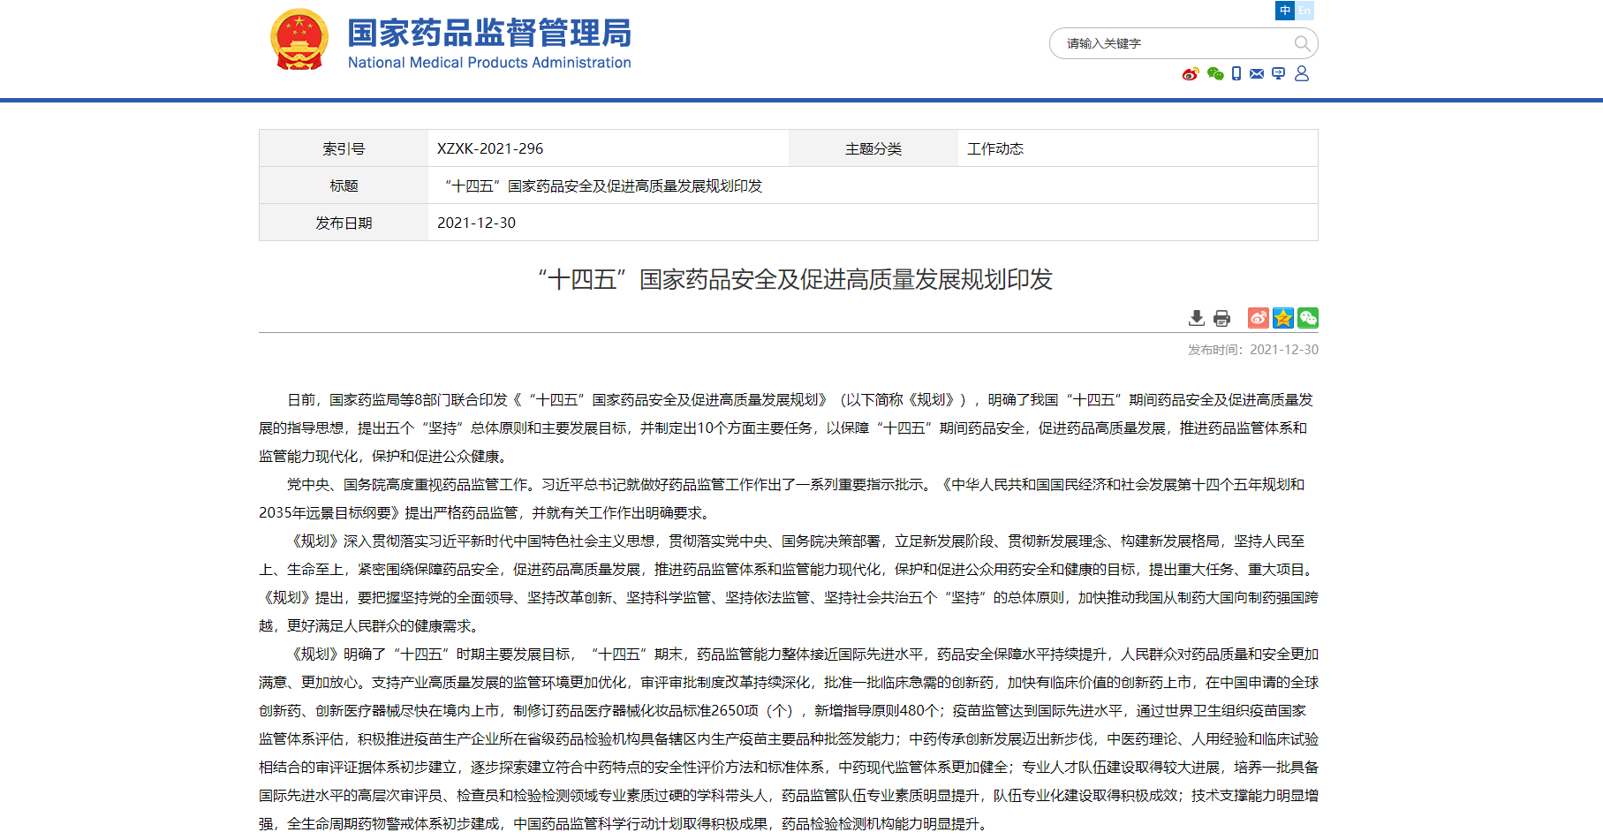Click the search magnifier icon
The height and width of the screenshot is (840, 1603).
coord(1302,43)
